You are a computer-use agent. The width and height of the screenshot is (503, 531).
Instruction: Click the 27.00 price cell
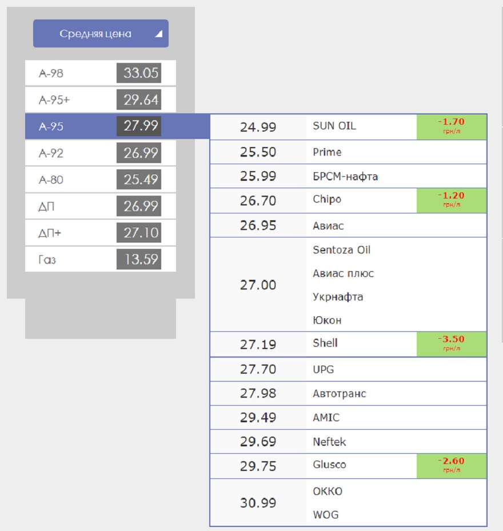click(258, 285)
